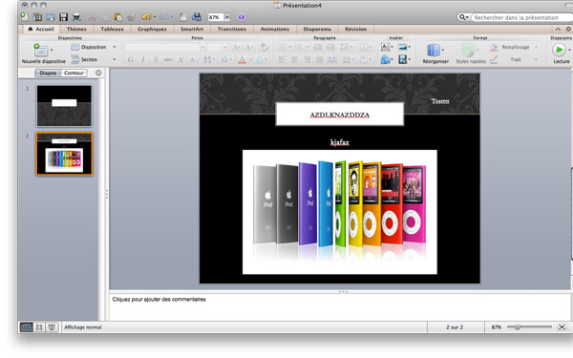Open the Disposition dropdown
573x358 pixels.
click(x=94, y=47)
